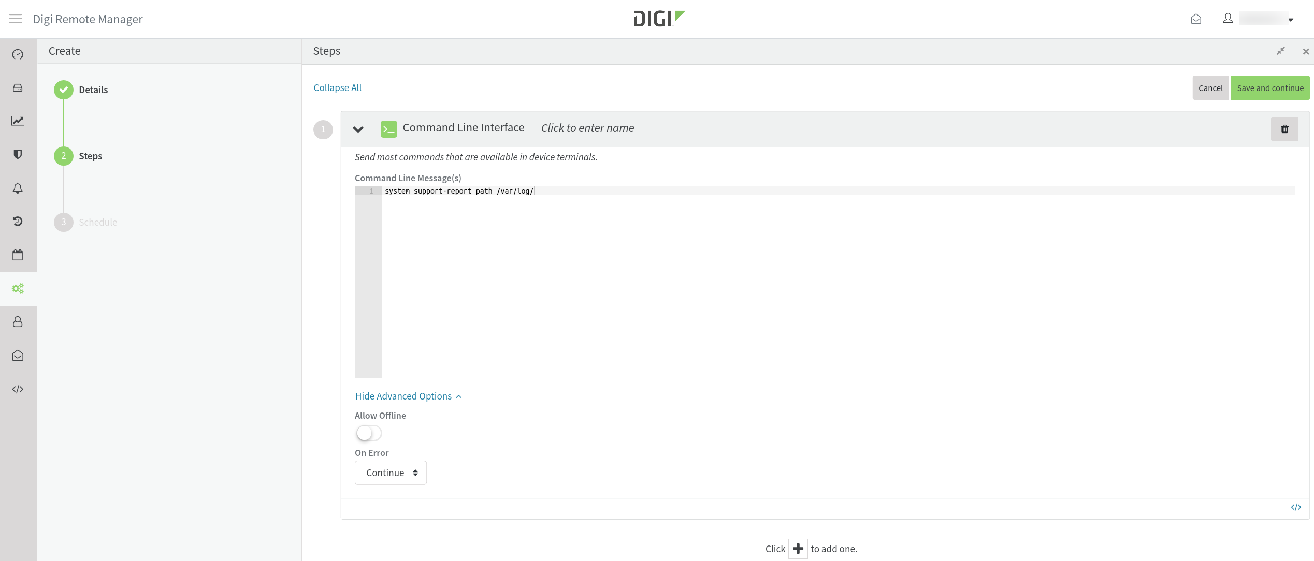Hide Advanced Options section
The height and width of the screenshot is (561, 1314).
pos(408,396)
